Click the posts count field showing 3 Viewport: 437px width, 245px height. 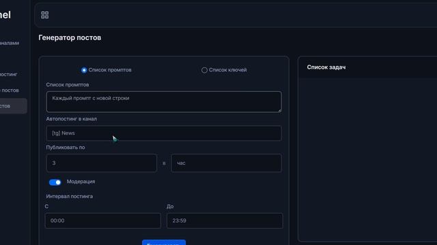[x=102, y=163]
